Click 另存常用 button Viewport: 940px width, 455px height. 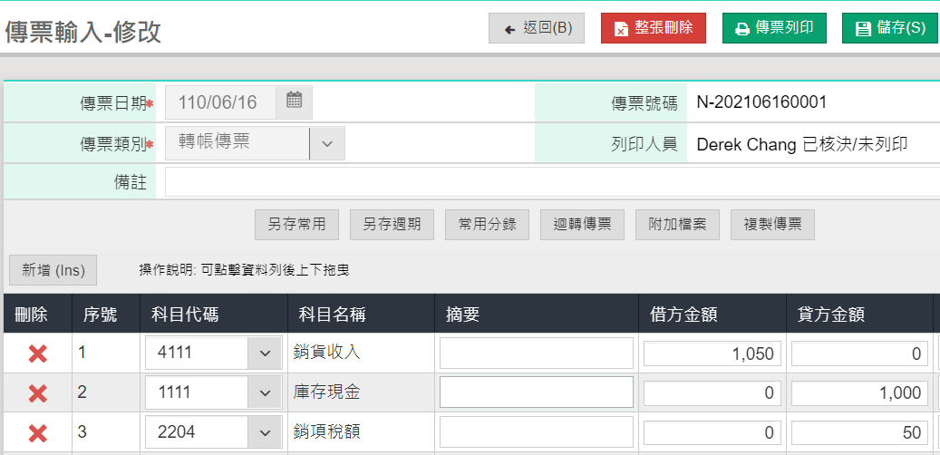click(x=296, y=225)
